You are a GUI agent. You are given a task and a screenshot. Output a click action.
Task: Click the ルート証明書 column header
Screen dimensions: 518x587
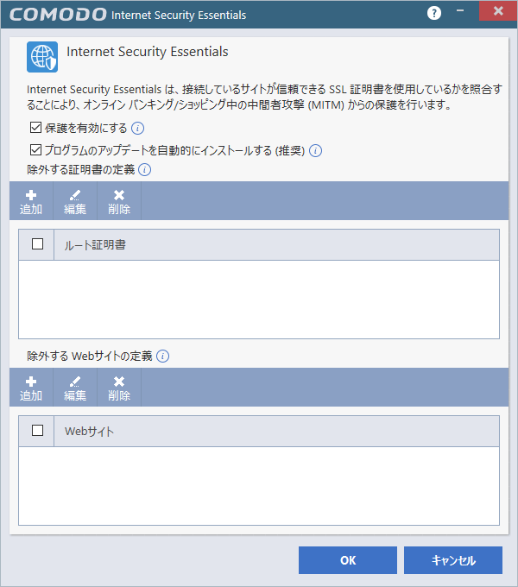[x=276, y=245]
